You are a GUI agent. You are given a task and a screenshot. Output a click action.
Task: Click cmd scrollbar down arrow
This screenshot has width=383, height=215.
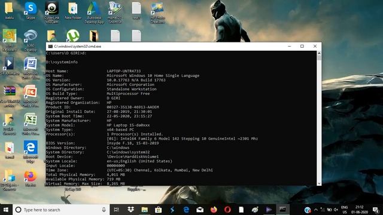pos(319,183)
